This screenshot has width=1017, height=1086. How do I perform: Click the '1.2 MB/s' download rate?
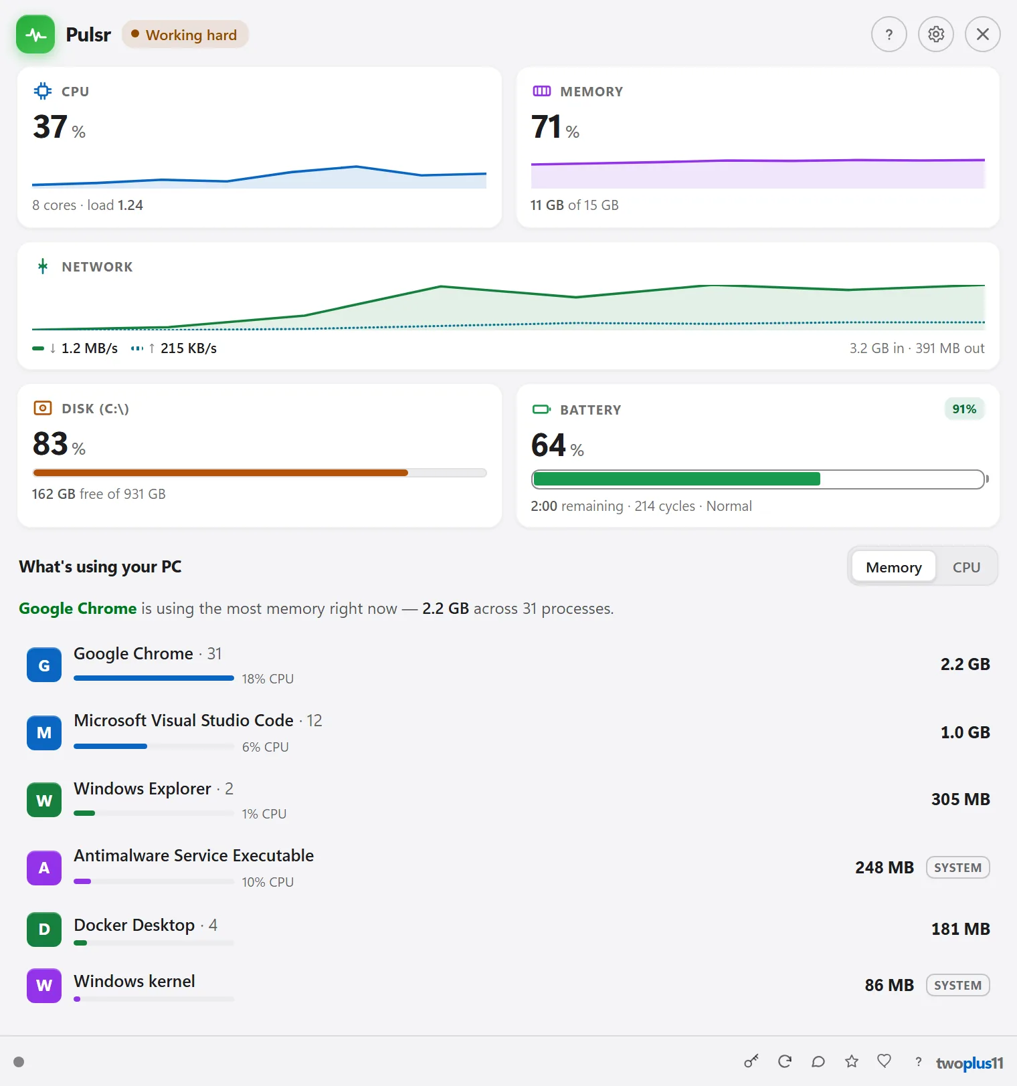pos(90,348)
